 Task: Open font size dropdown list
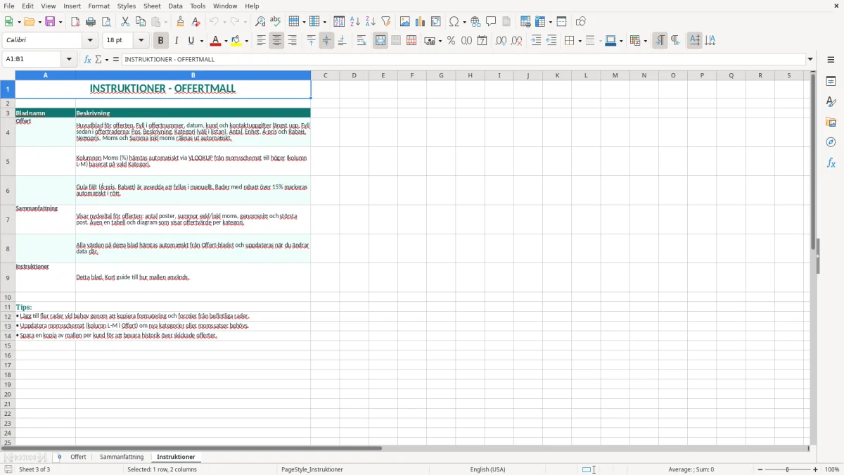[141, 41]
